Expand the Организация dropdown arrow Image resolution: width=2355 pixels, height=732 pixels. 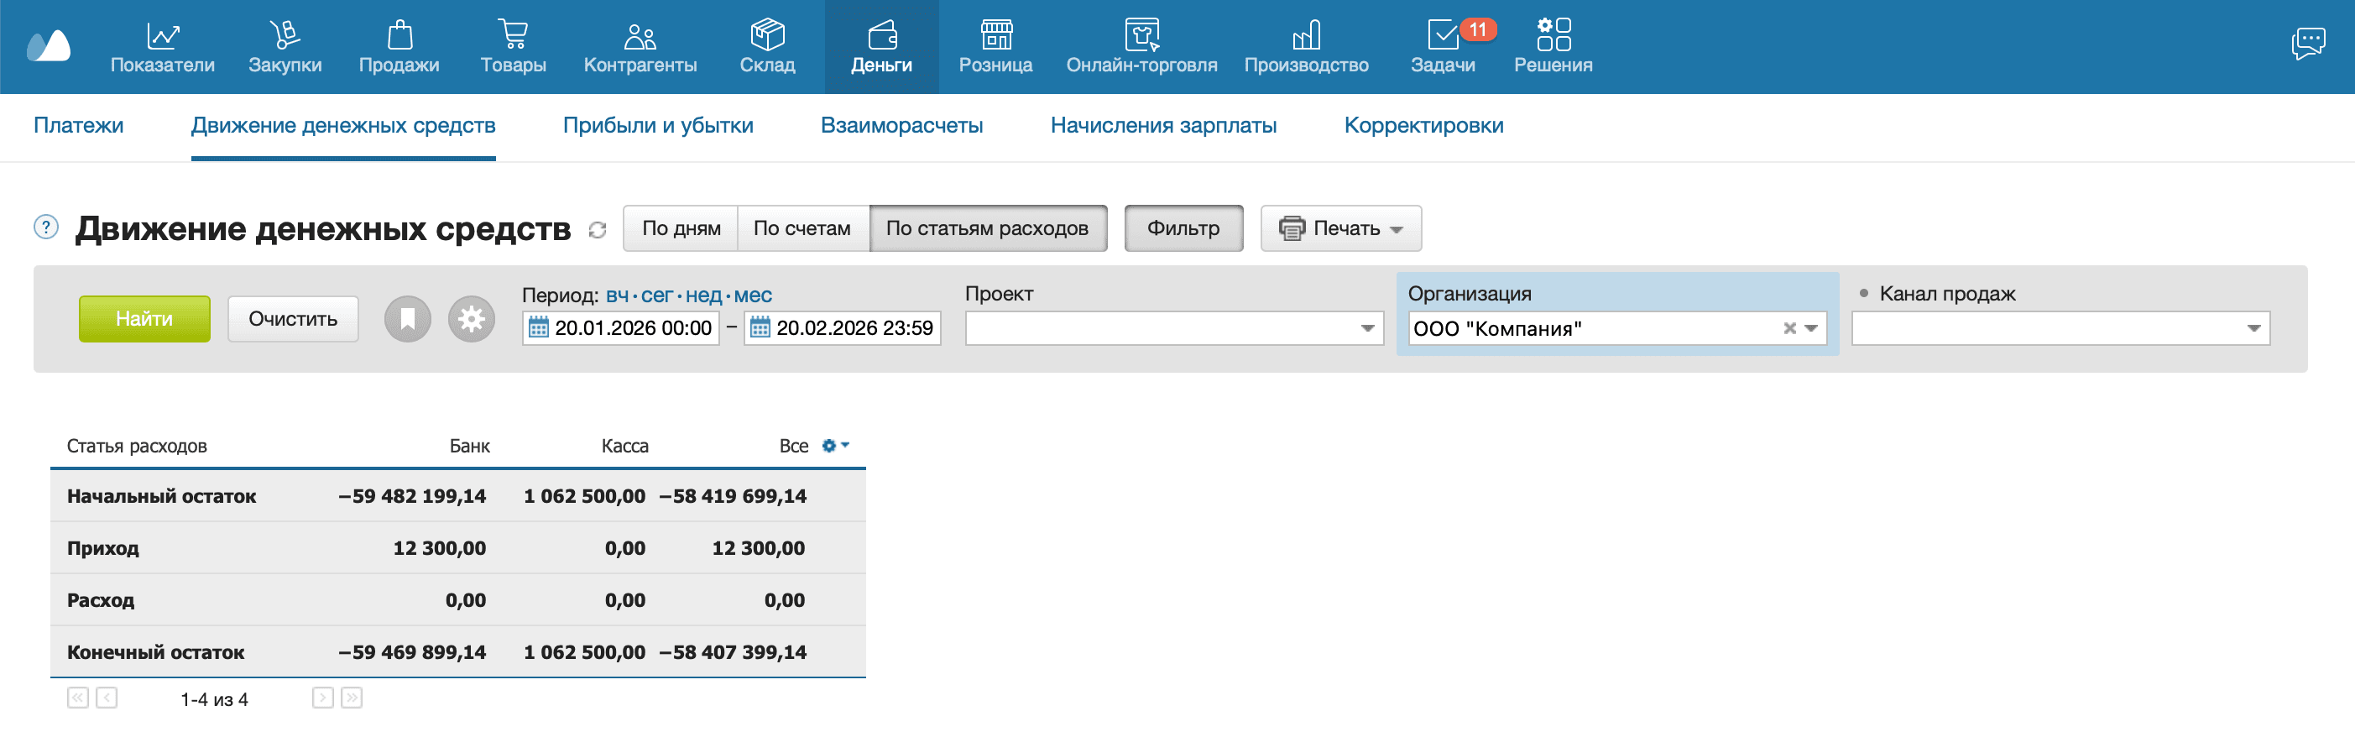1811,328
